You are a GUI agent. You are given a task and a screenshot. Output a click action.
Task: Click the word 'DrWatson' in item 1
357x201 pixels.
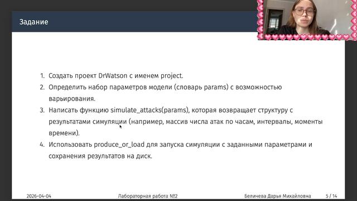tap(113, 76)
